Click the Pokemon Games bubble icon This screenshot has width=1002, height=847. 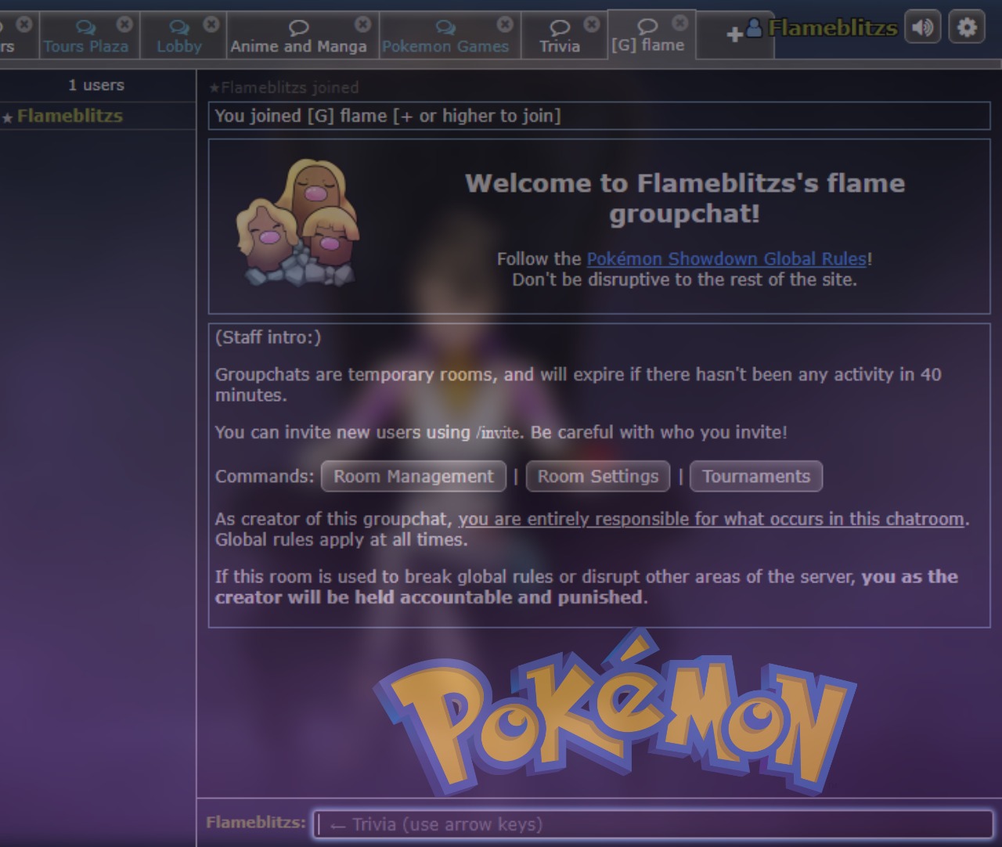tap(445, 27)
